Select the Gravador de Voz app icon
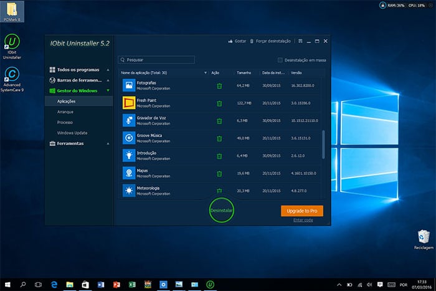 (x=129, y=120)
